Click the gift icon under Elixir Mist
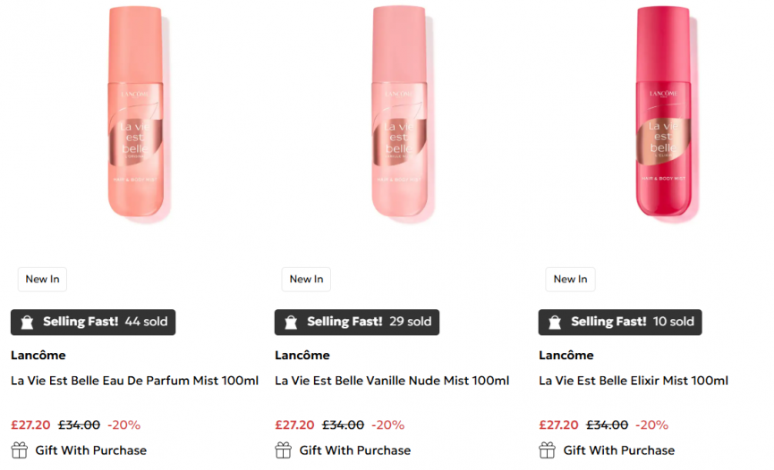 548,450
